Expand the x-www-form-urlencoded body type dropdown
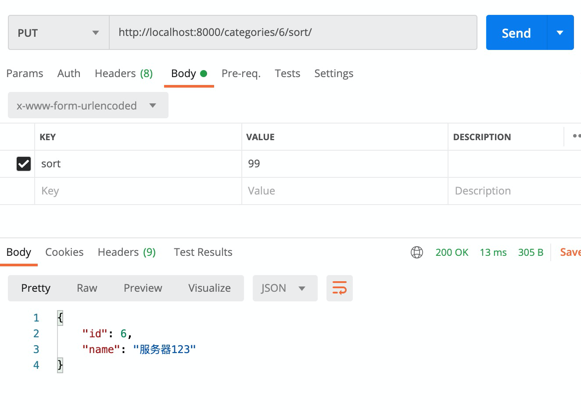 87,105
